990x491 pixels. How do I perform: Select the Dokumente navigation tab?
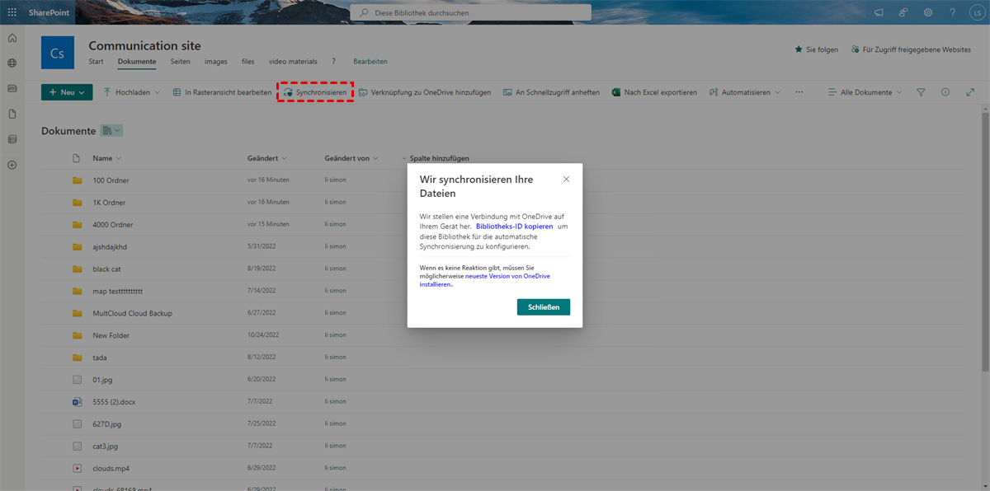click(x=137, y=62)
